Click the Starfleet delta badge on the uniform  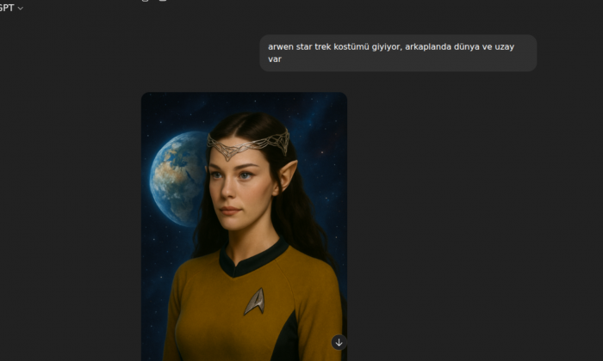[x=255, y=302]
